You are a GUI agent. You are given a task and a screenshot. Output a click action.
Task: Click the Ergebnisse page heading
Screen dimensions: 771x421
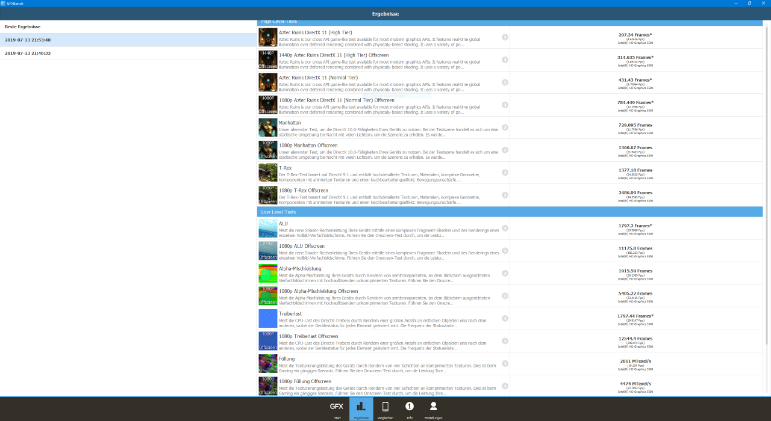tap(385, 13)
